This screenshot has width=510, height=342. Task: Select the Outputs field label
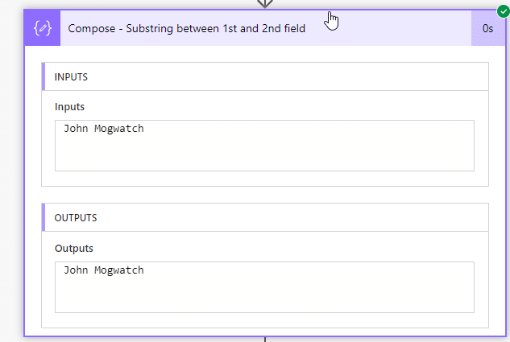[x=73, y=248]
